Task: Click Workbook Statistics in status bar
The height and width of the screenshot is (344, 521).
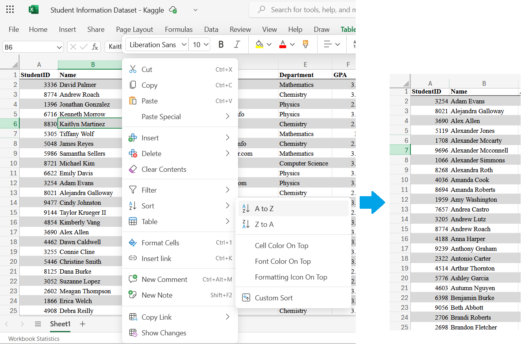Action: pyautogui.click(x=34, y=338)
